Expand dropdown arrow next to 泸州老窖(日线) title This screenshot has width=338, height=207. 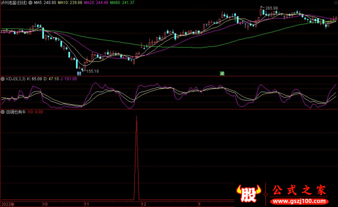click(30, 3)
